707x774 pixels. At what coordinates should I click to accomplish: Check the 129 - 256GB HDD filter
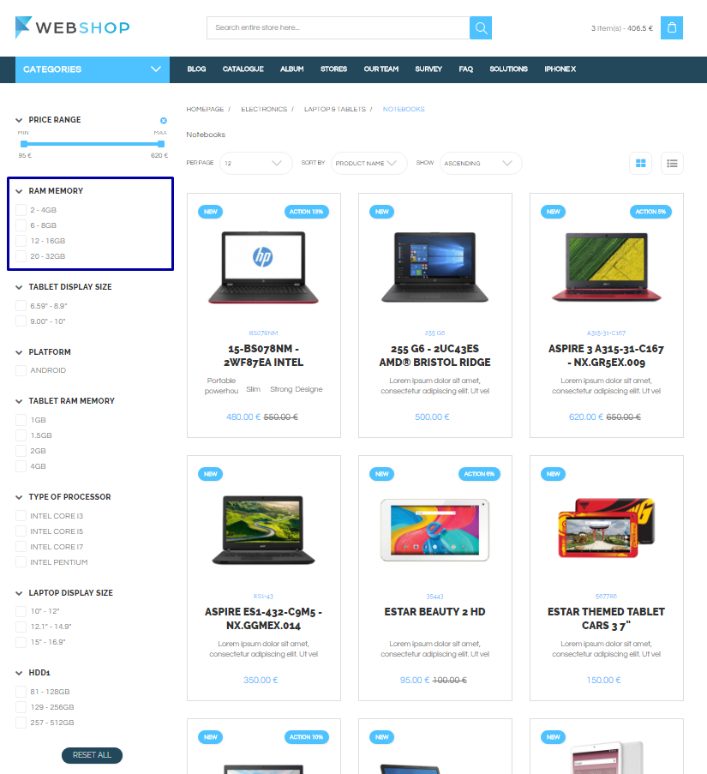pyautogui.click(x=21, y=707)
